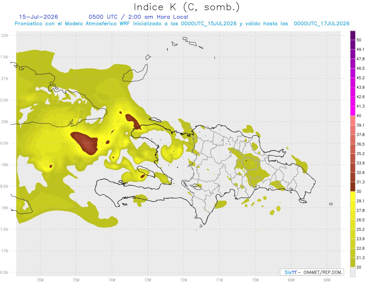
Task: Click the bright yellow swatch between 29.1 and 30
Action: coord(353,196)
